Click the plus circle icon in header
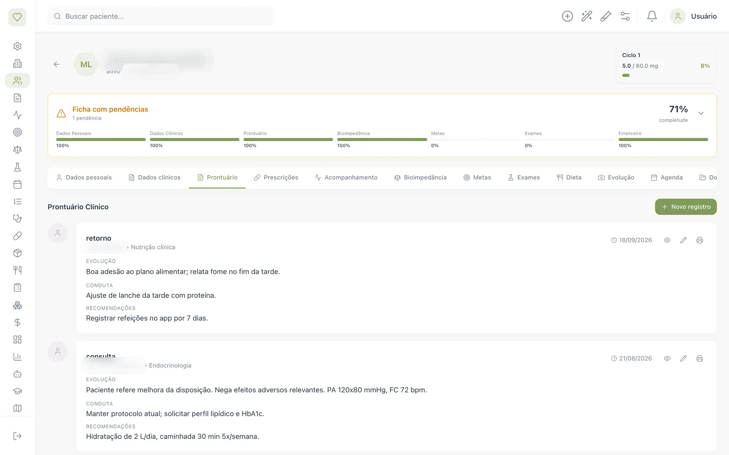 pyautogui.click(x=567, y=16)
